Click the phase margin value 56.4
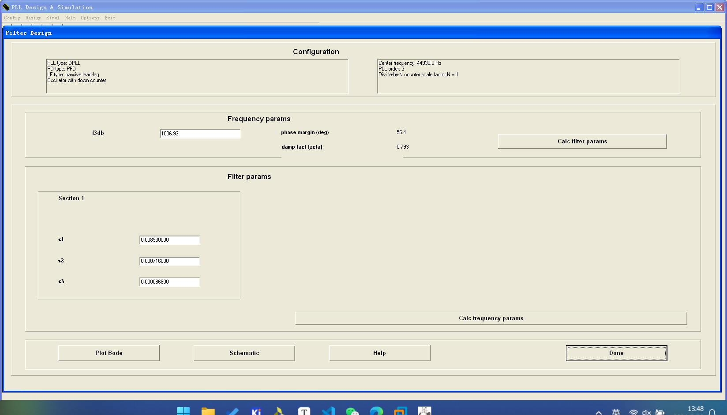 click(x=401, y=132)
